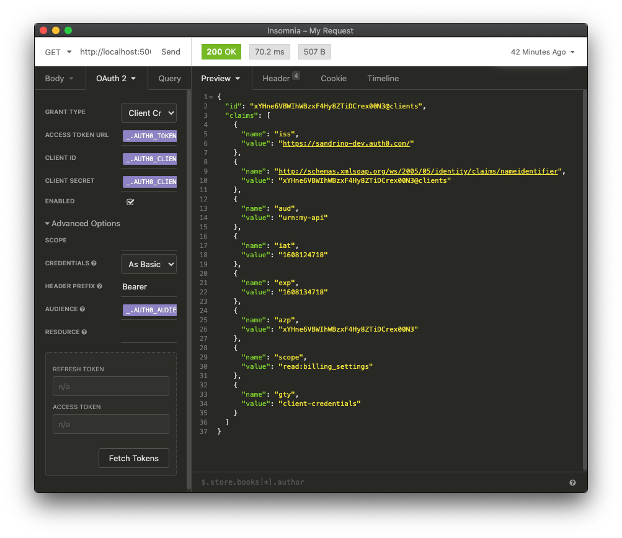Viewport: 622px width, 538px height.
Task: Click the Access Token URL variable tag
Action: pos(150,136)
